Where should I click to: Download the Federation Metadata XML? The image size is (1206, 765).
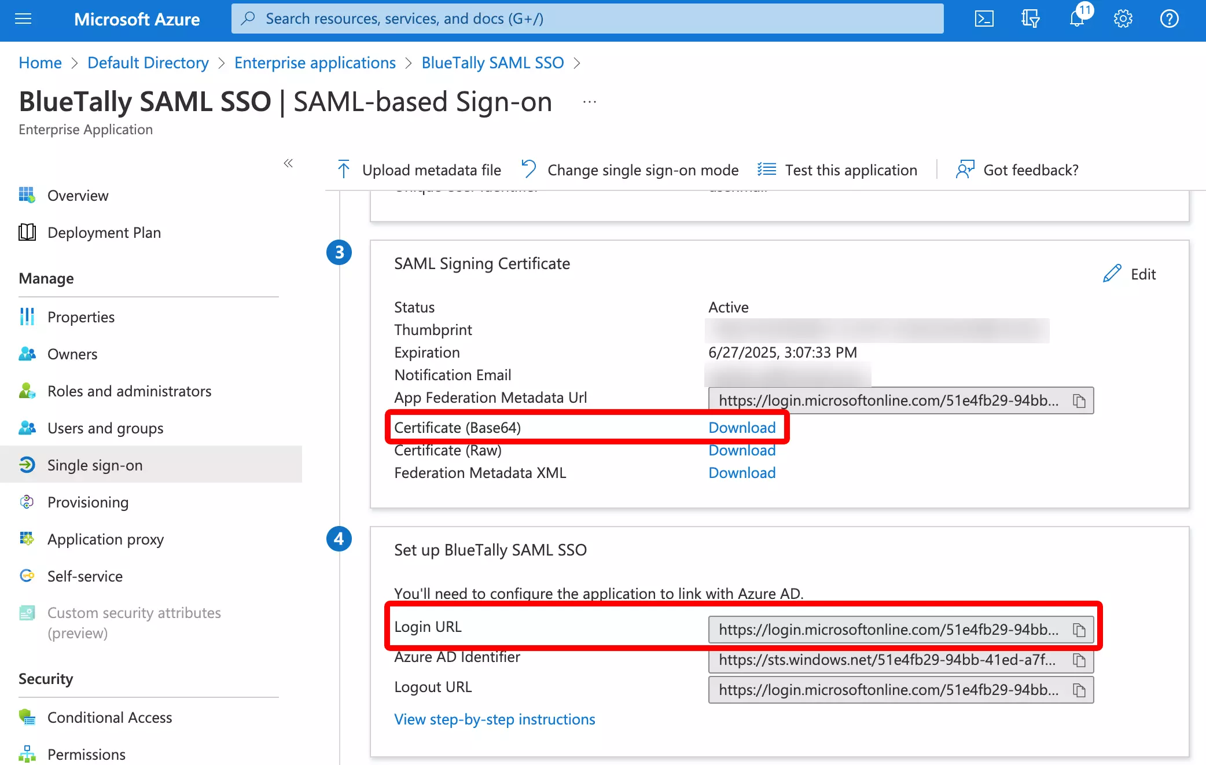point(742,473)
